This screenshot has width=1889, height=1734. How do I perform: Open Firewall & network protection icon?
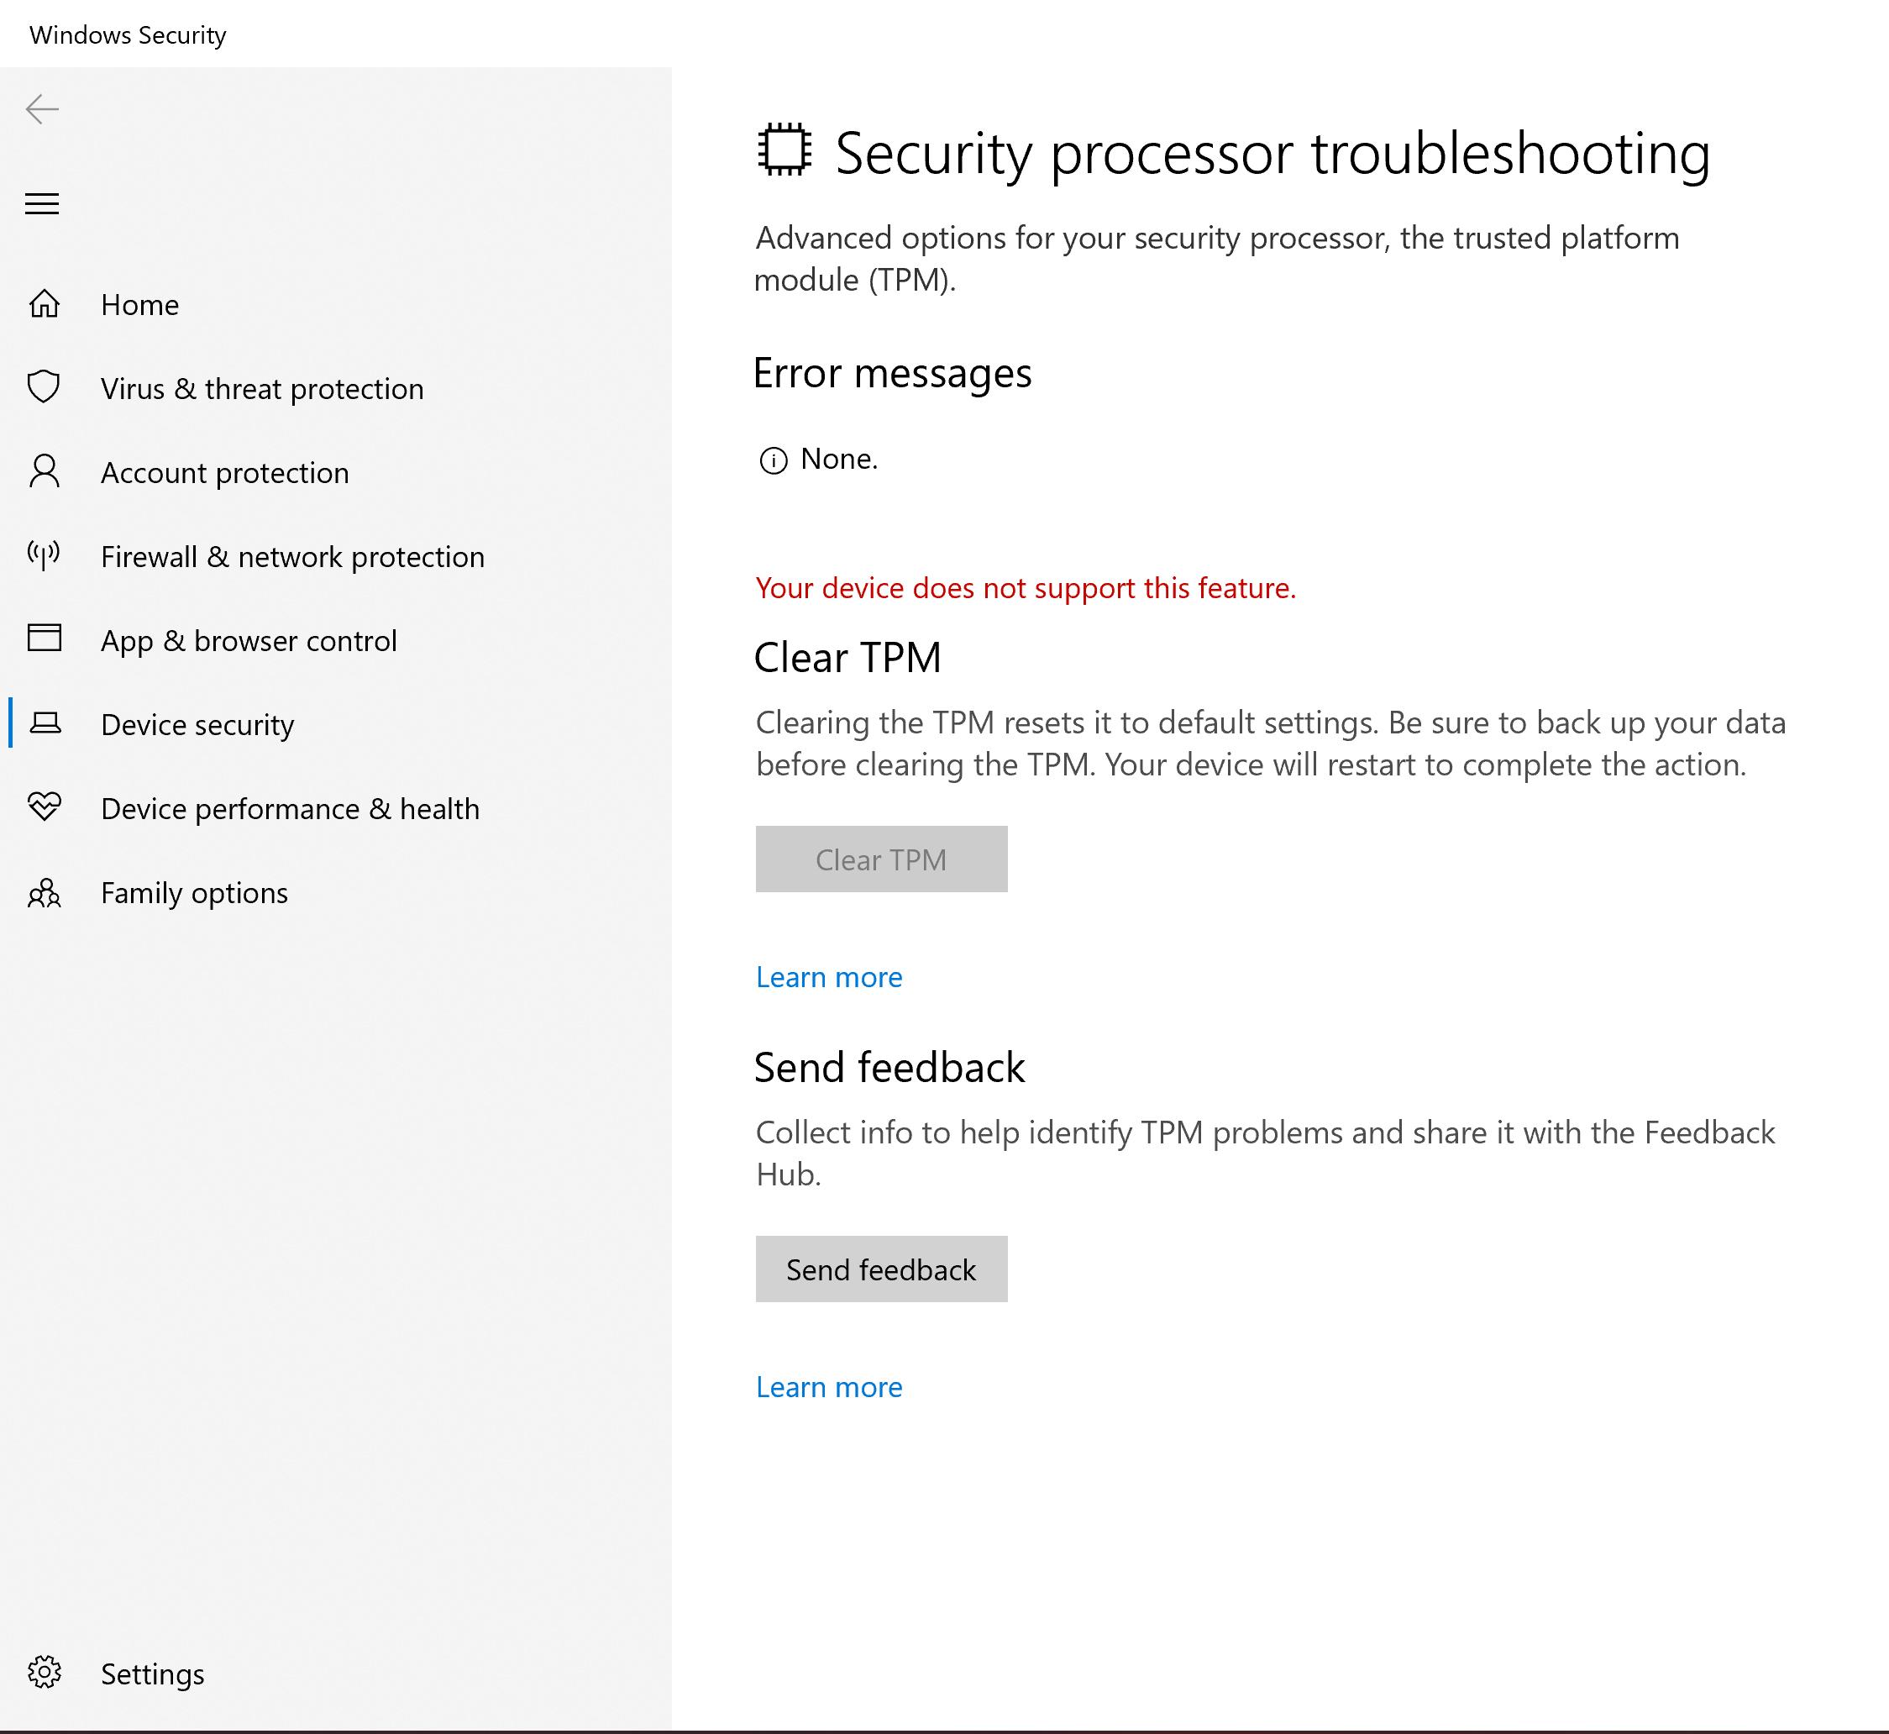43,555
